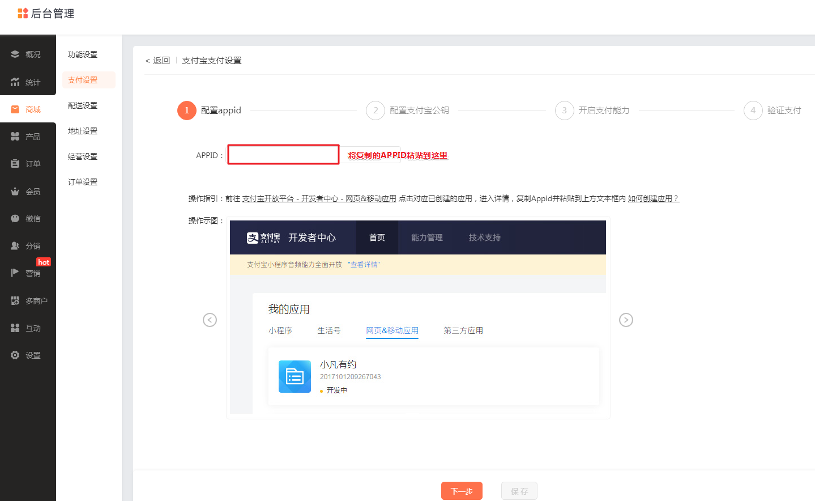Open the 统计 statistics chart icon
This screenshot has height=501, width=815.
(x=15, y=82)
